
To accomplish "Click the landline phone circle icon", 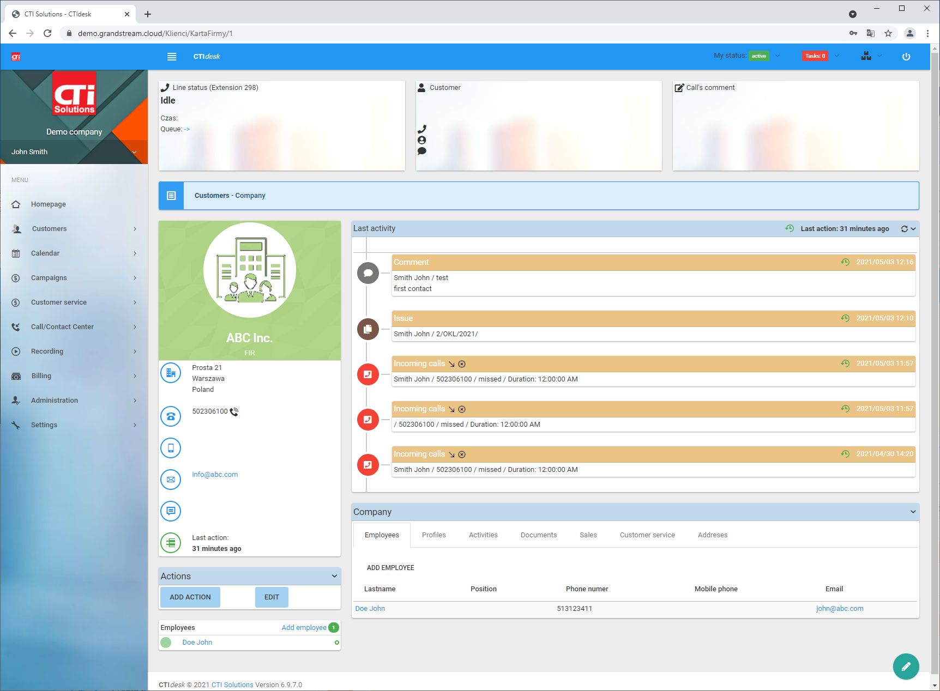I will 171,416.
